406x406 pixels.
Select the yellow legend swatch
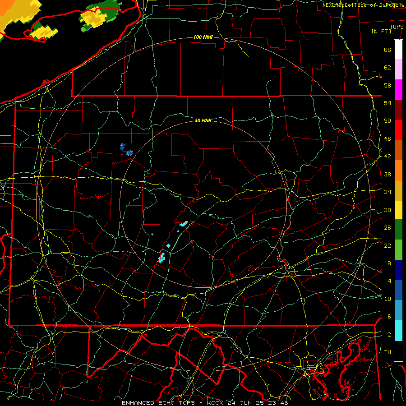point(398,210)
